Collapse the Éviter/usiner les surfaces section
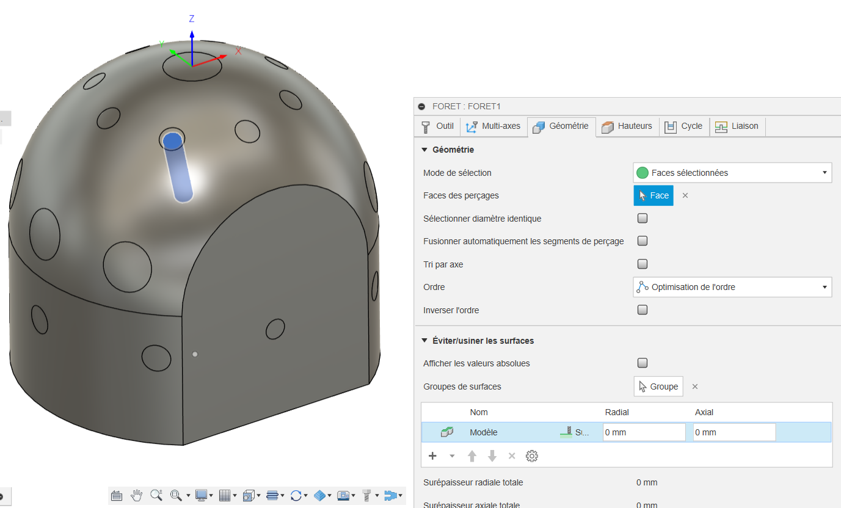841x508 pixels. point(424,341)
